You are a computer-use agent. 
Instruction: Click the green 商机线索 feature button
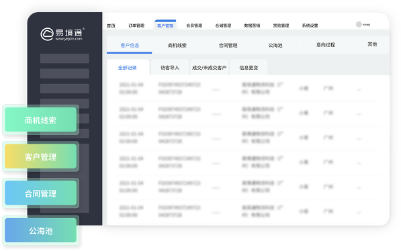click(41, 119)
